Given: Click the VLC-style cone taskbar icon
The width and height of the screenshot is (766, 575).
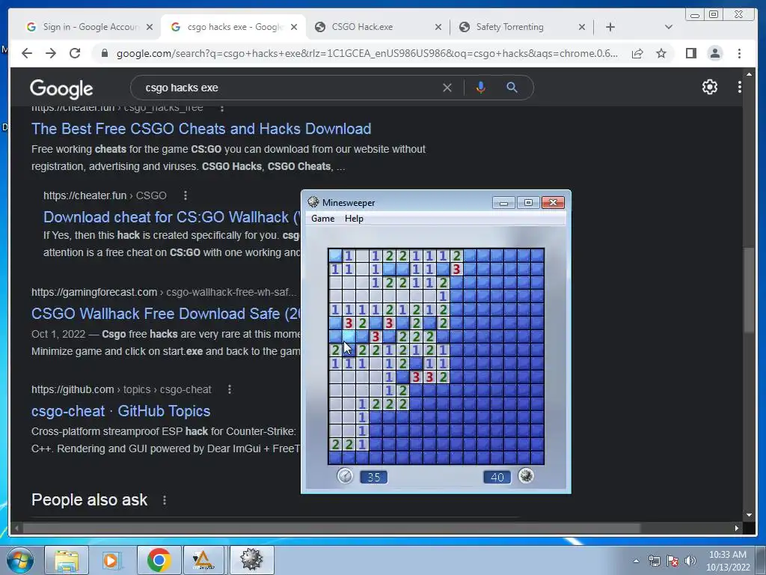Looking at the screenshot, I should coord(203,560).
